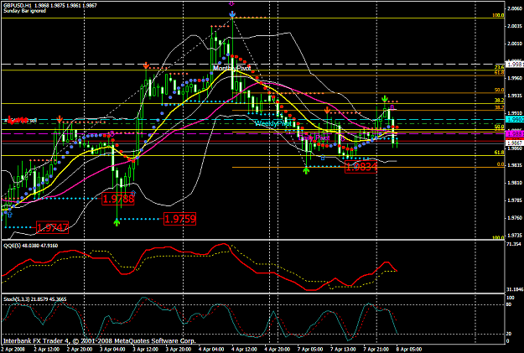Click the green down arrow on 7 Apr evening high
Image resolution: width=524 pixels, height=353 pixels.
click(x=385, y=98)
